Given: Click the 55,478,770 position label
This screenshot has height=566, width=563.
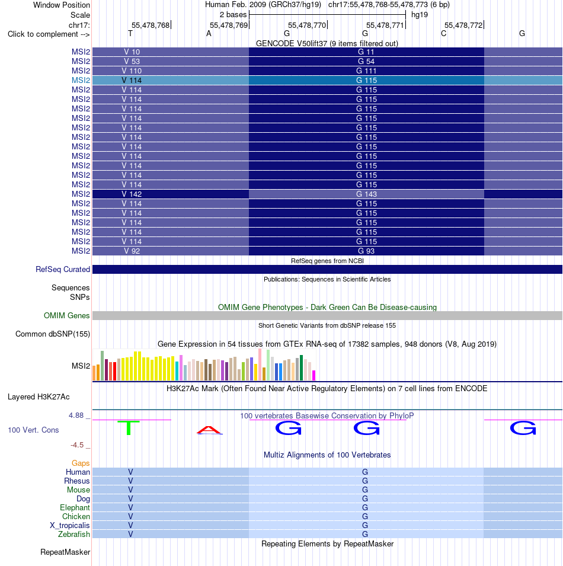Looking at the screenshot, I should pos(307,25).
